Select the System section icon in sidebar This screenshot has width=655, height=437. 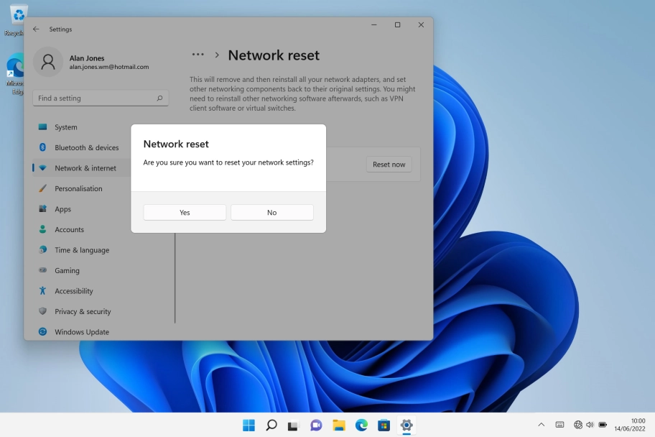[x=45, y=127]
